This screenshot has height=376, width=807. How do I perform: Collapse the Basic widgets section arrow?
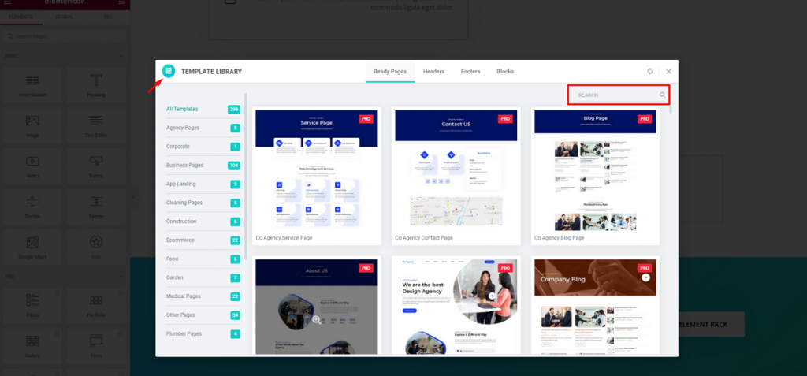(x=121, y=56)
